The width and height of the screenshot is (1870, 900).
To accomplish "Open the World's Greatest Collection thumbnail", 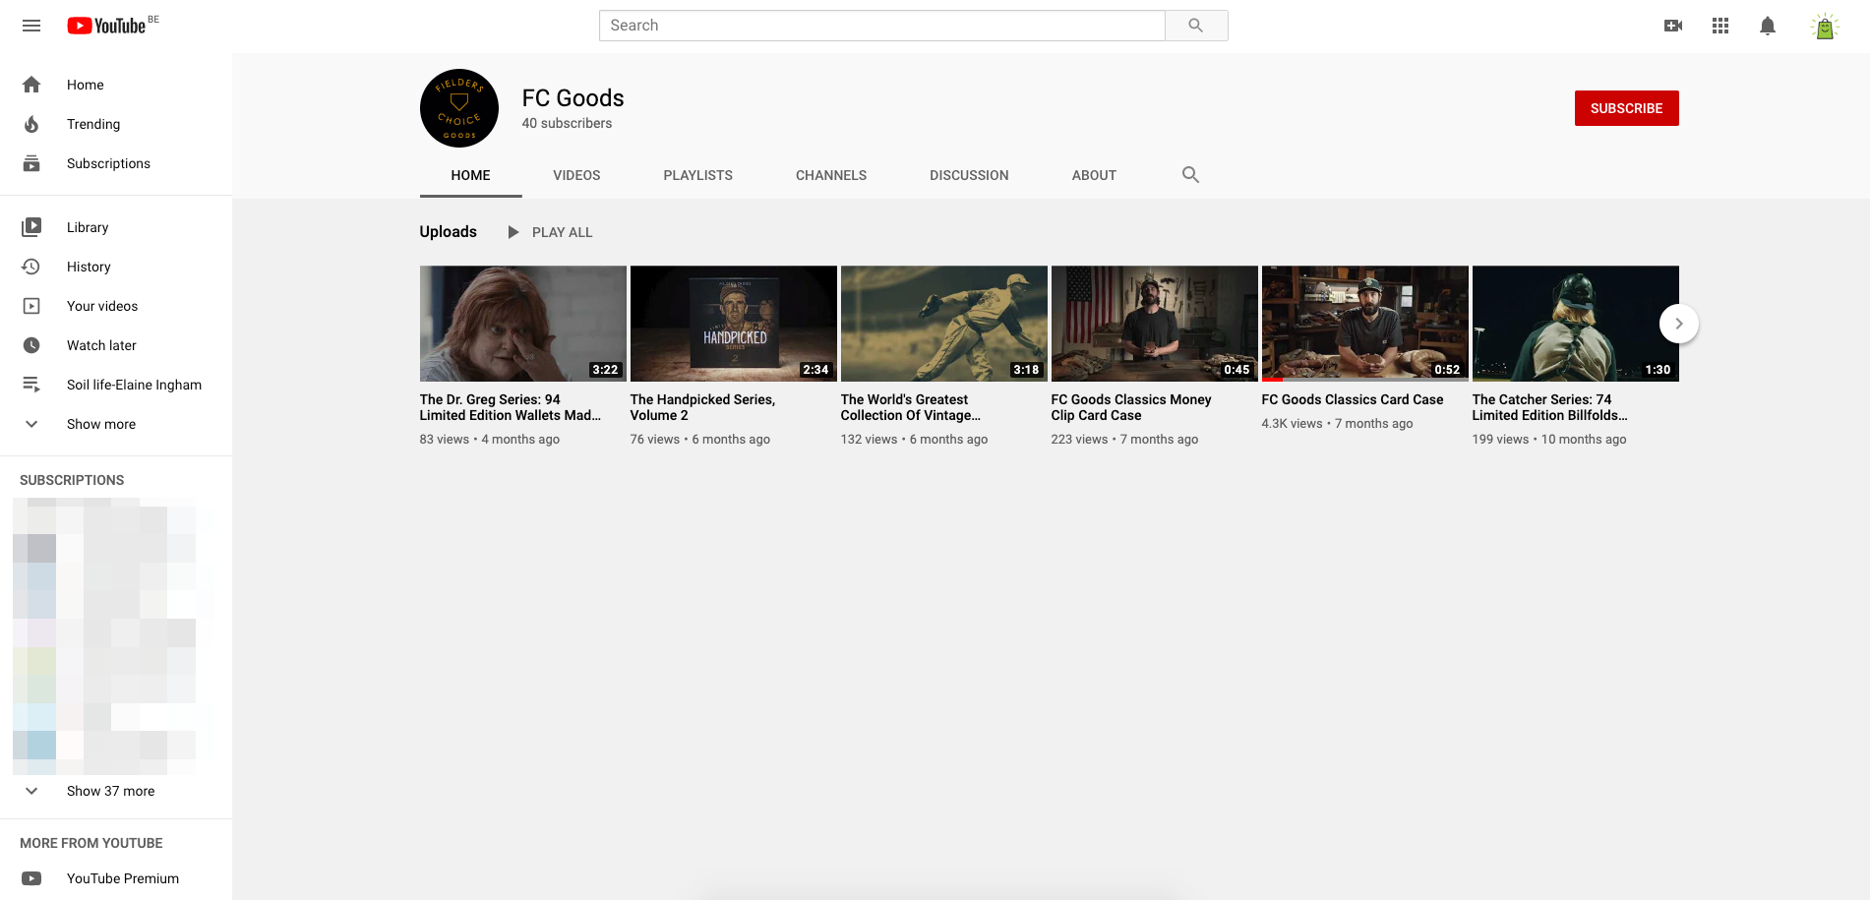I will coord(944,324).
